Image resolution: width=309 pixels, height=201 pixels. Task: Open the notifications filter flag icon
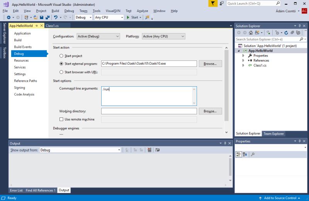tap(213, 3)
